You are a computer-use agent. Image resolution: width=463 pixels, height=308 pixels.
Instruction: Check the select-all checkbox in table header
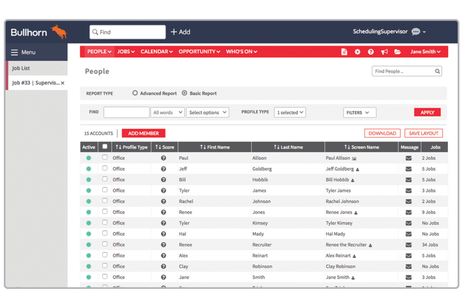coord(105,147)
